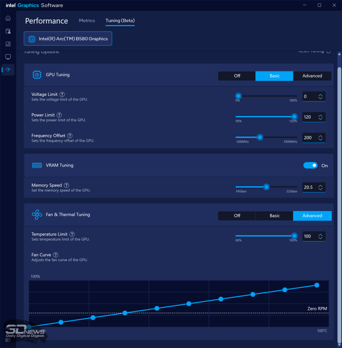
Task: Select the Intel Arc B580 Graphics device
Action: (68, 39)
